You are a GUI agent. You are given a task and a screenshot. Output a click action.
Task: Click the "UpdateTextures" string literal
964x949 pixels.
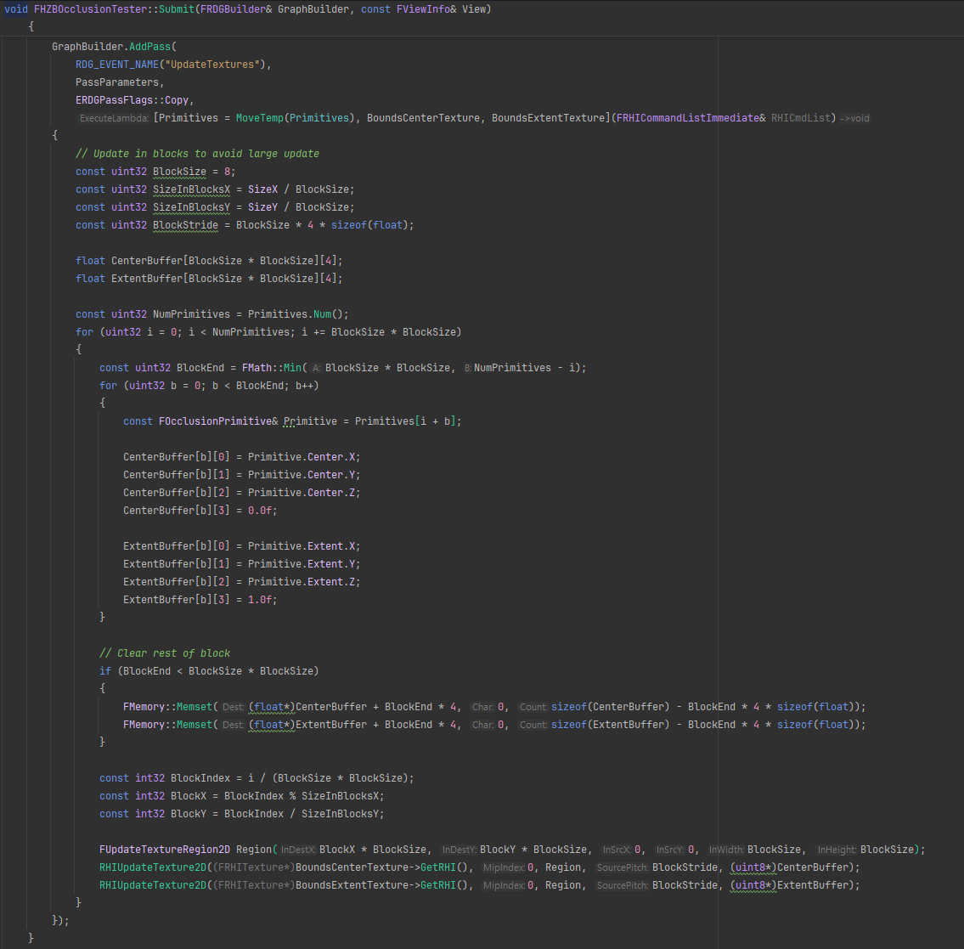click(212, 65)
